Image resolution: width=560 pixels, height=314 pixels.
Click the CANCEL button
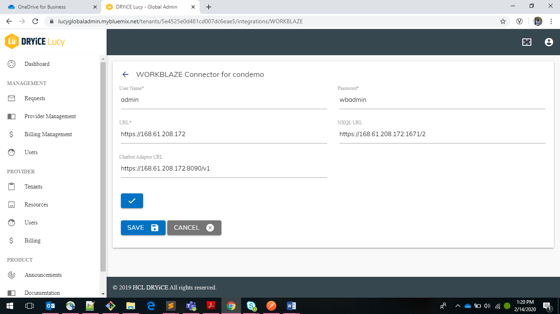(x=194, y=228)
